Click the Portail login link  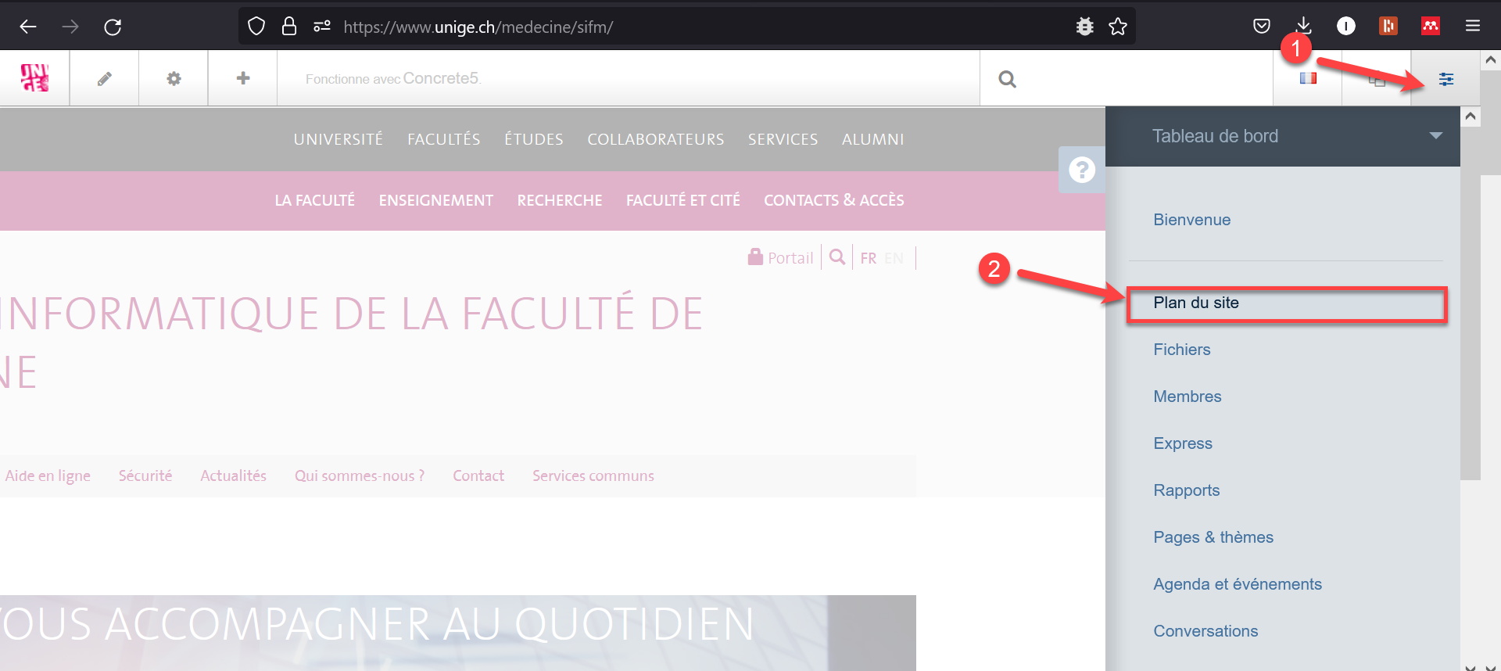(781, 258)
